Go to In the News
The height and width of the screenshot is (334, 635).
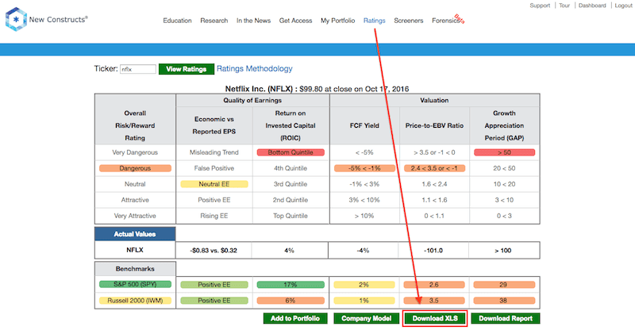pyautogui.click(x=253, y=21)
